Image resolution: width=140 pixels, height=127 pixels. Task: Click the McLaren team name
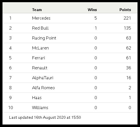point(40,48)
